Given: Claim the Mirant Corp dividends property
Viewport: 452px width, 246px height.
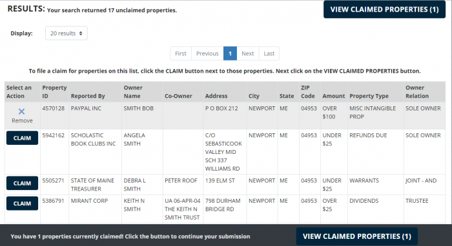Looking at the screenshot, I should (22, 203).
